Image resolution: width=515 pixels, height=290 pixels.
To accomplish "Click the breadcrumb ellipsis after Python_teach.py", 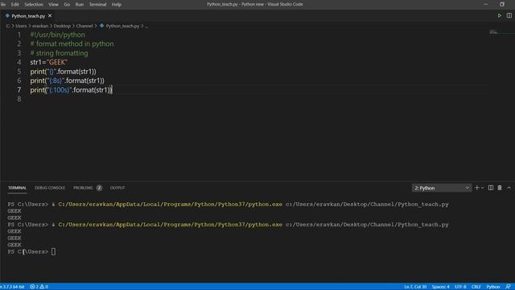I will tap(146, 26).
